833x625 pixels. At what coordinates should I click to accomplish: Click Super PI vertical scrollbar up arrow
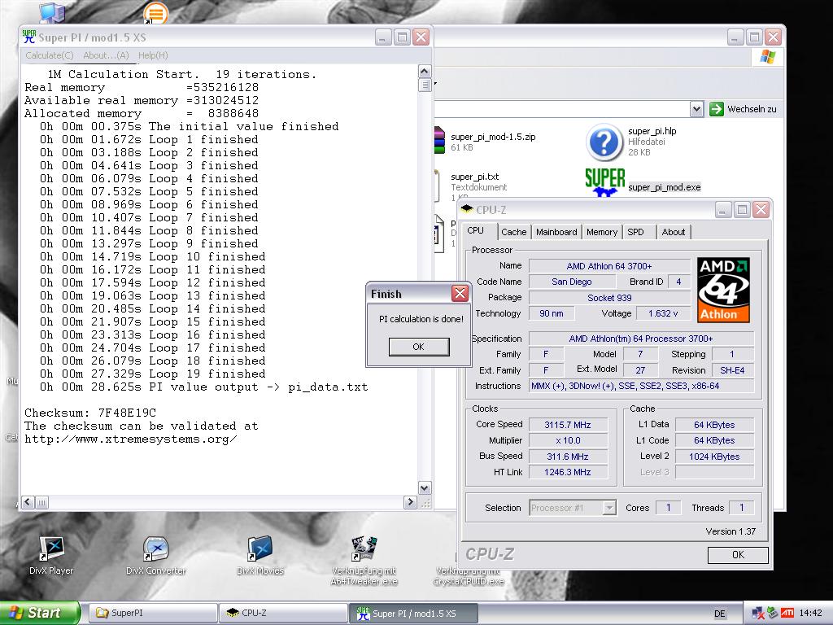425,72
